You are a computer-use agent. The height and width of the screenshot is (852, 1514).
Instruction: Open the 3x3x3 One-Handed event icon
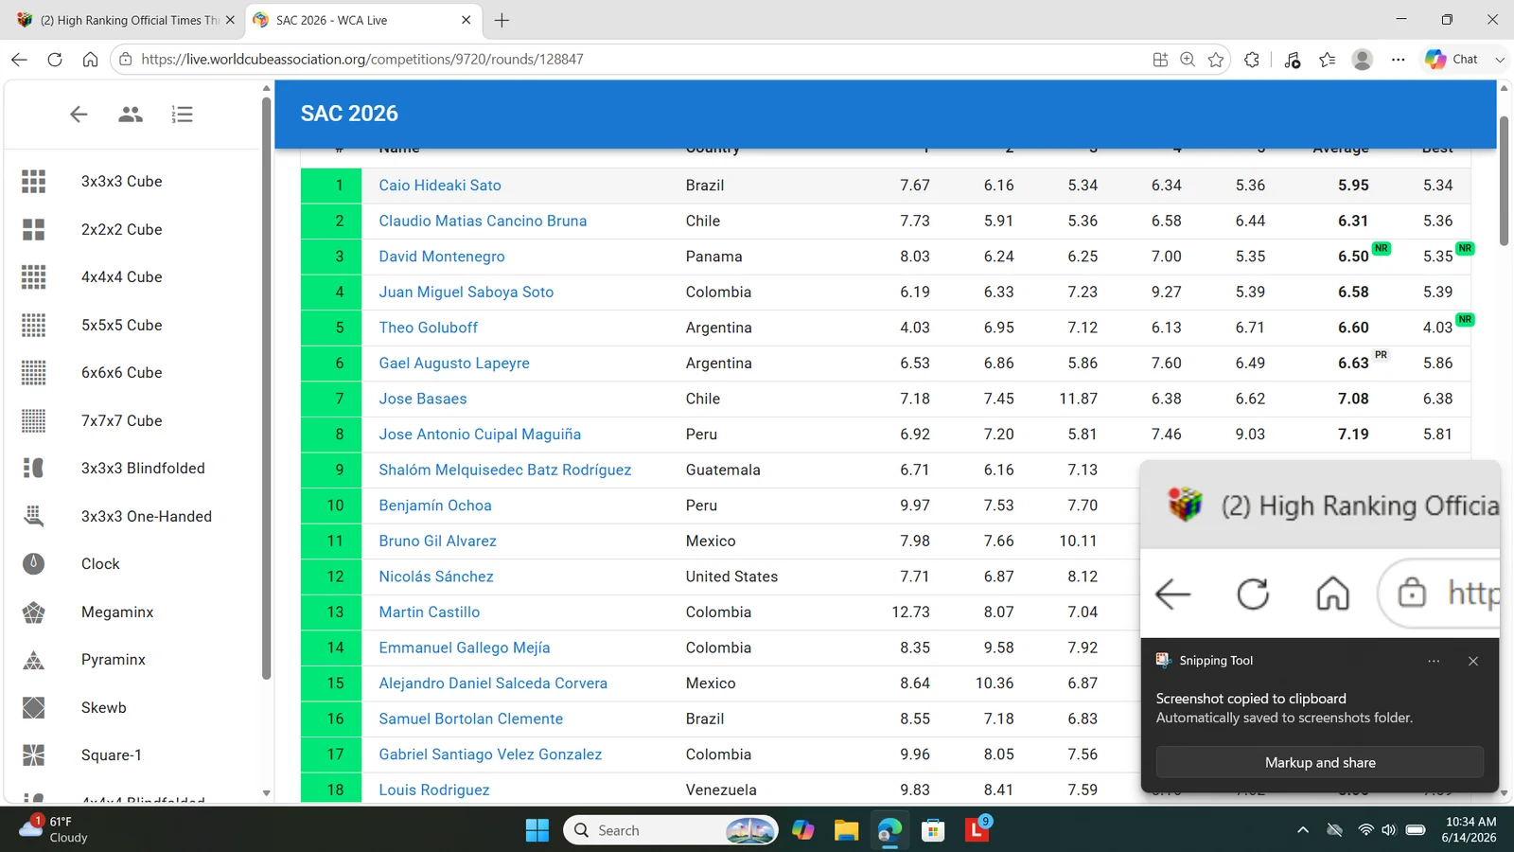[33, 516]
